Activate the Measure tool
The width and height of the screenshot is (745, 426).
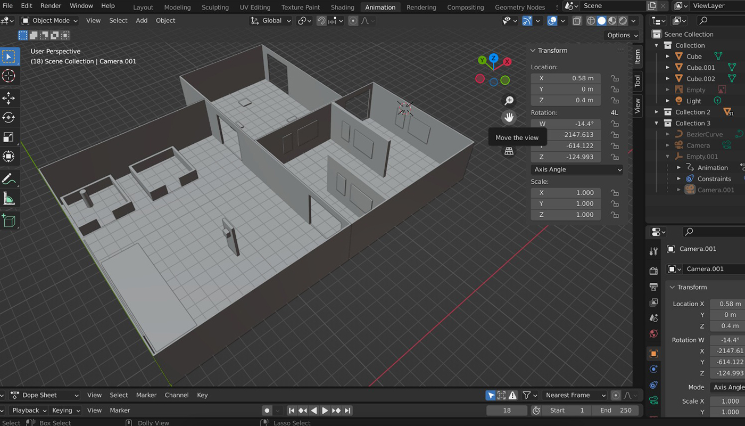pos(9,199)
